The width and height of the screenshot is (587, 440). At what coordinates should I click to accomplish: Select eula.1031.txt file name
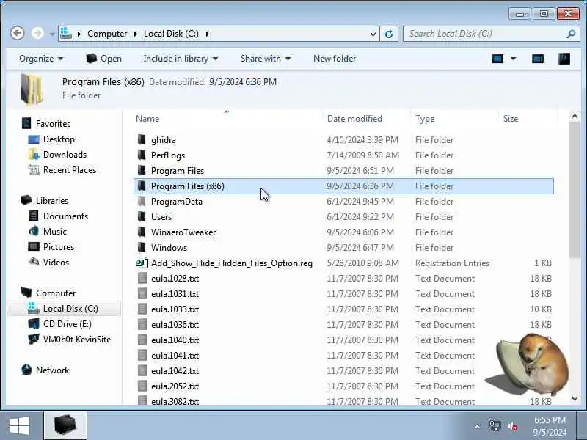click(x=175, y=294)
